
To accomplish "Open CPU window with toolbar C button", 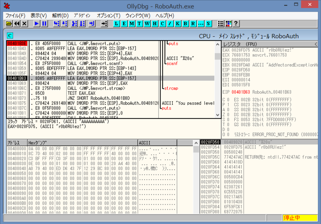I will pyautogui.click(x=163, y=24).
